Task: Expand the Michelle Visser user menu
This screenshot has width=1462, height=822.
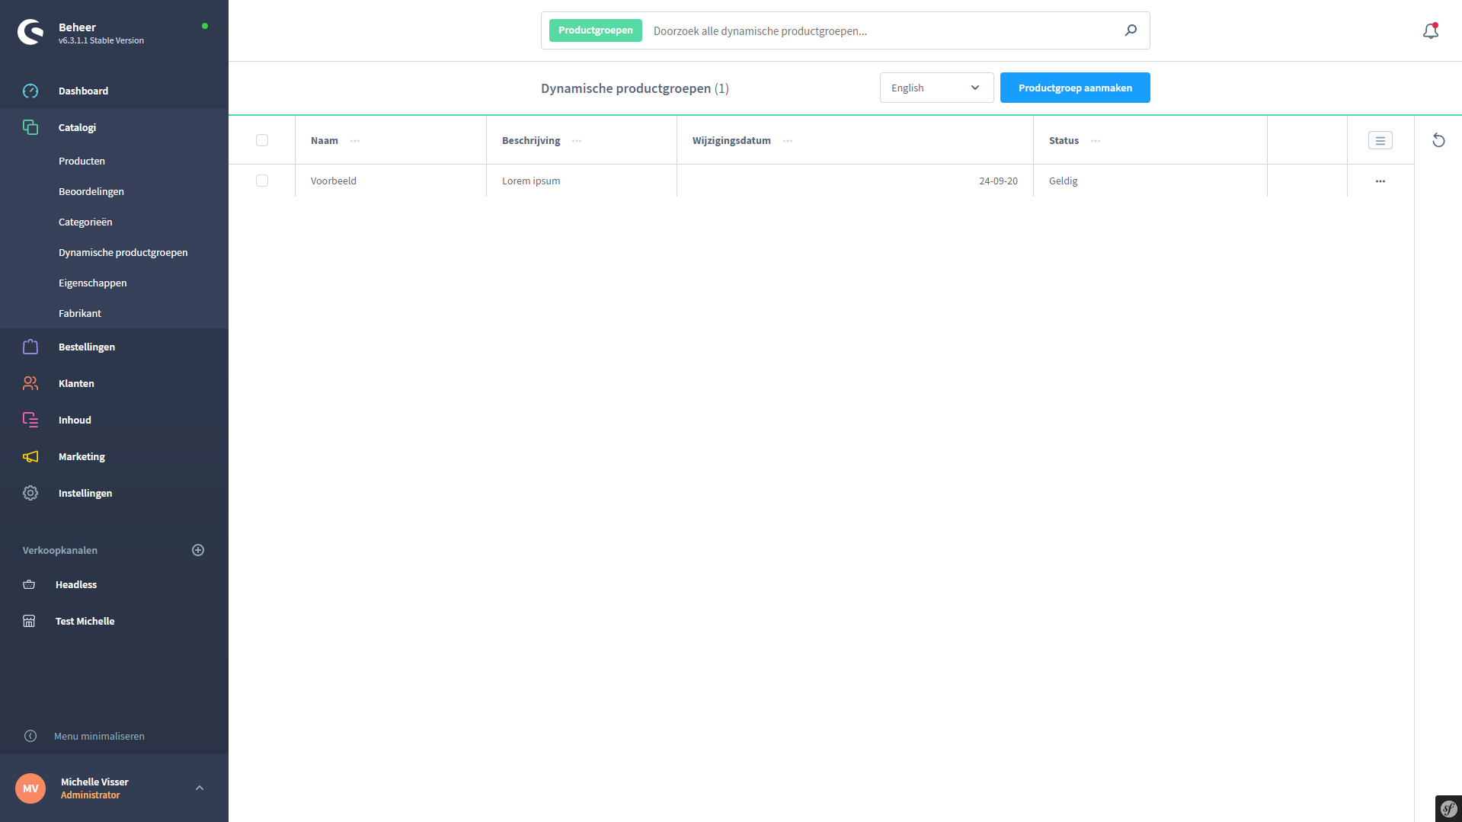Action: click(200, 788)
